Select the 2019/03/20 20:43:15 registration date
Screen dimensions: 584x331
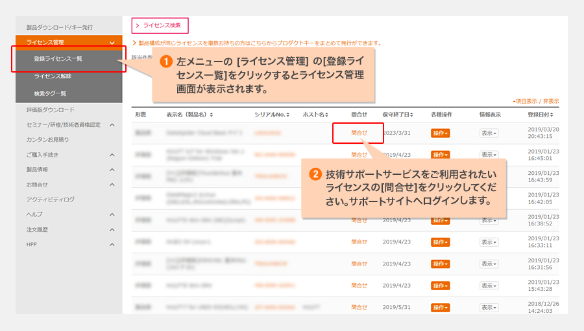coord(543,133)
